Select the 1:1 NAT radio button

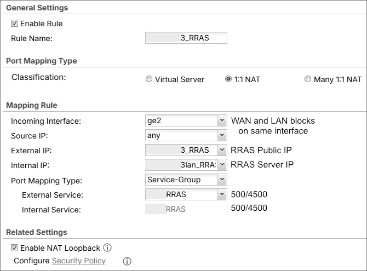click(x=228, y=79)
